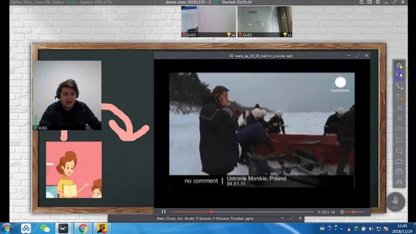Close the Demo Class pptx window
Image resolution: width=416 pixels, height=234 pixels.
pos(300,218)
